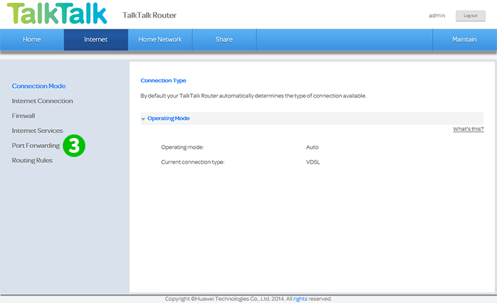The image size is (497, 303).
Task: Click the TalkTalk logo
Action: pos(57,14)
